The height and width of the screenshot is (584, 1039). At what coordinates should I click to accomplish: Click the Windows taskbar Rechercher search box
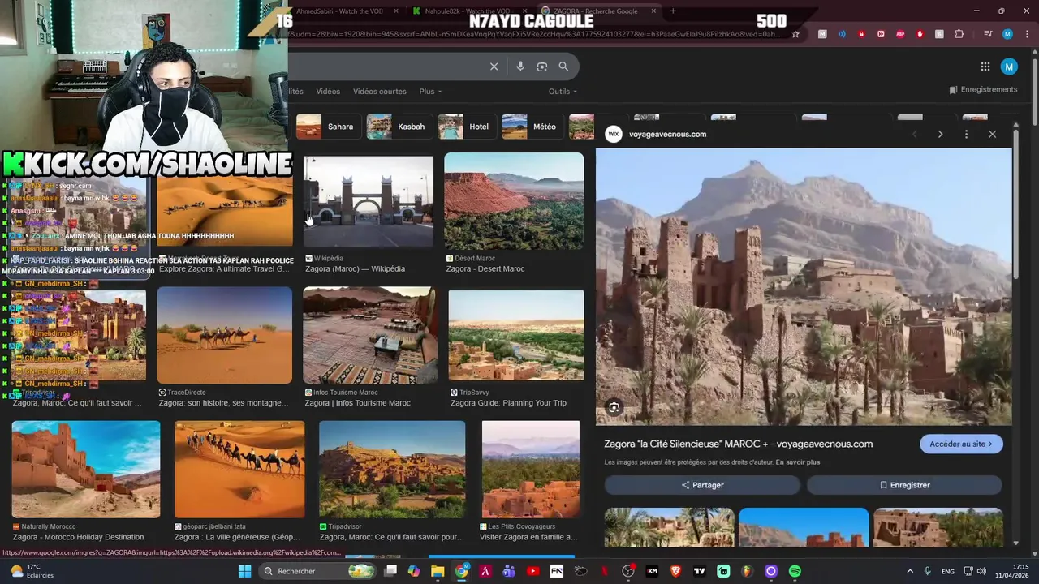(x=318, y=571)
